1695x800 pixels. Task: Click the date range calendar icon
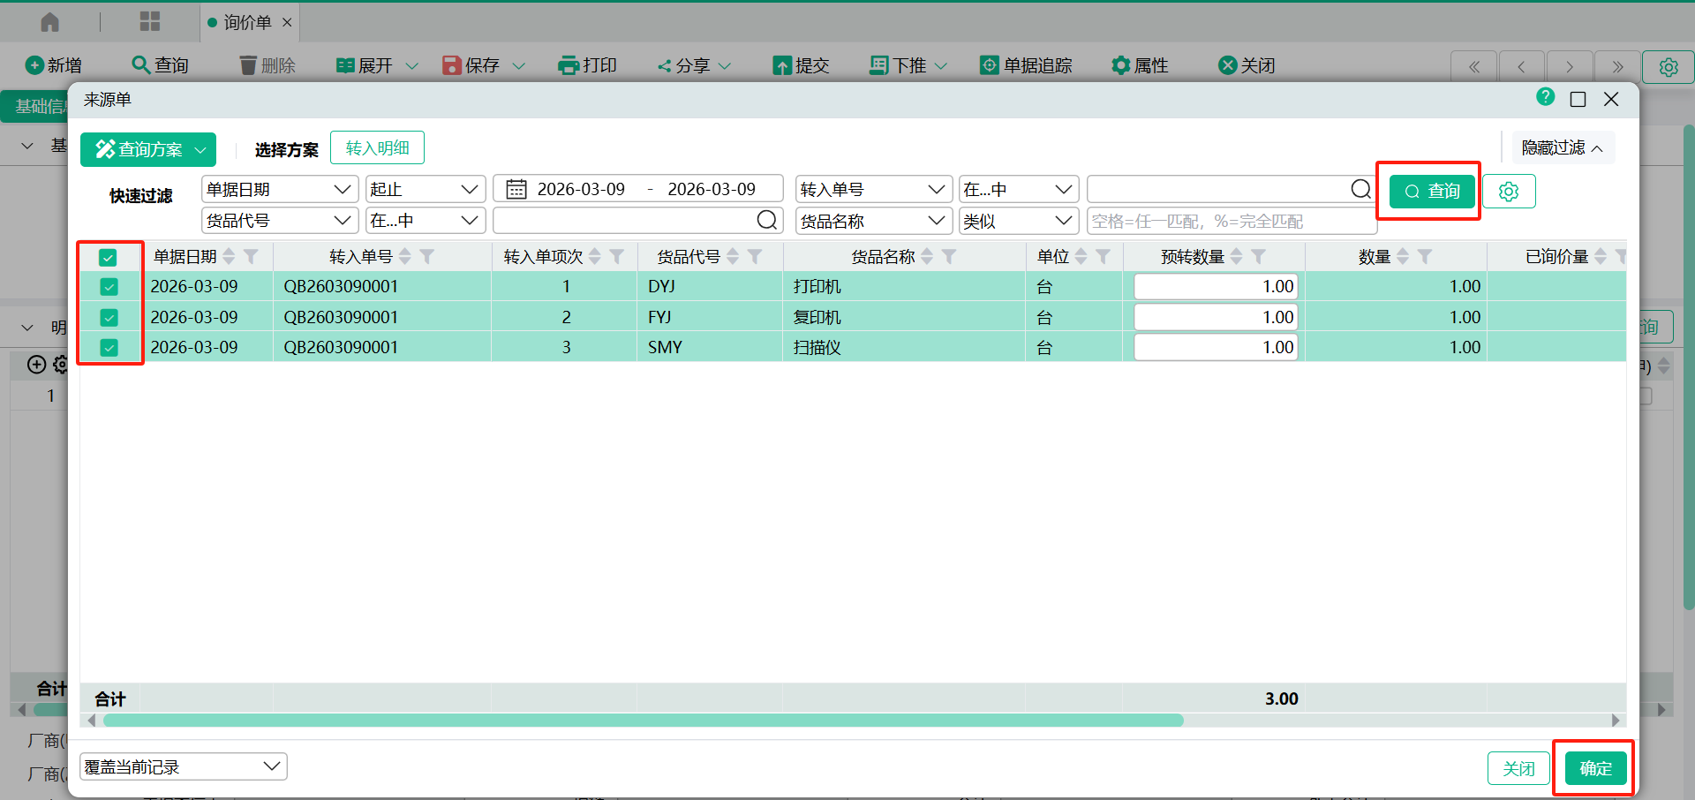(516, 189)
